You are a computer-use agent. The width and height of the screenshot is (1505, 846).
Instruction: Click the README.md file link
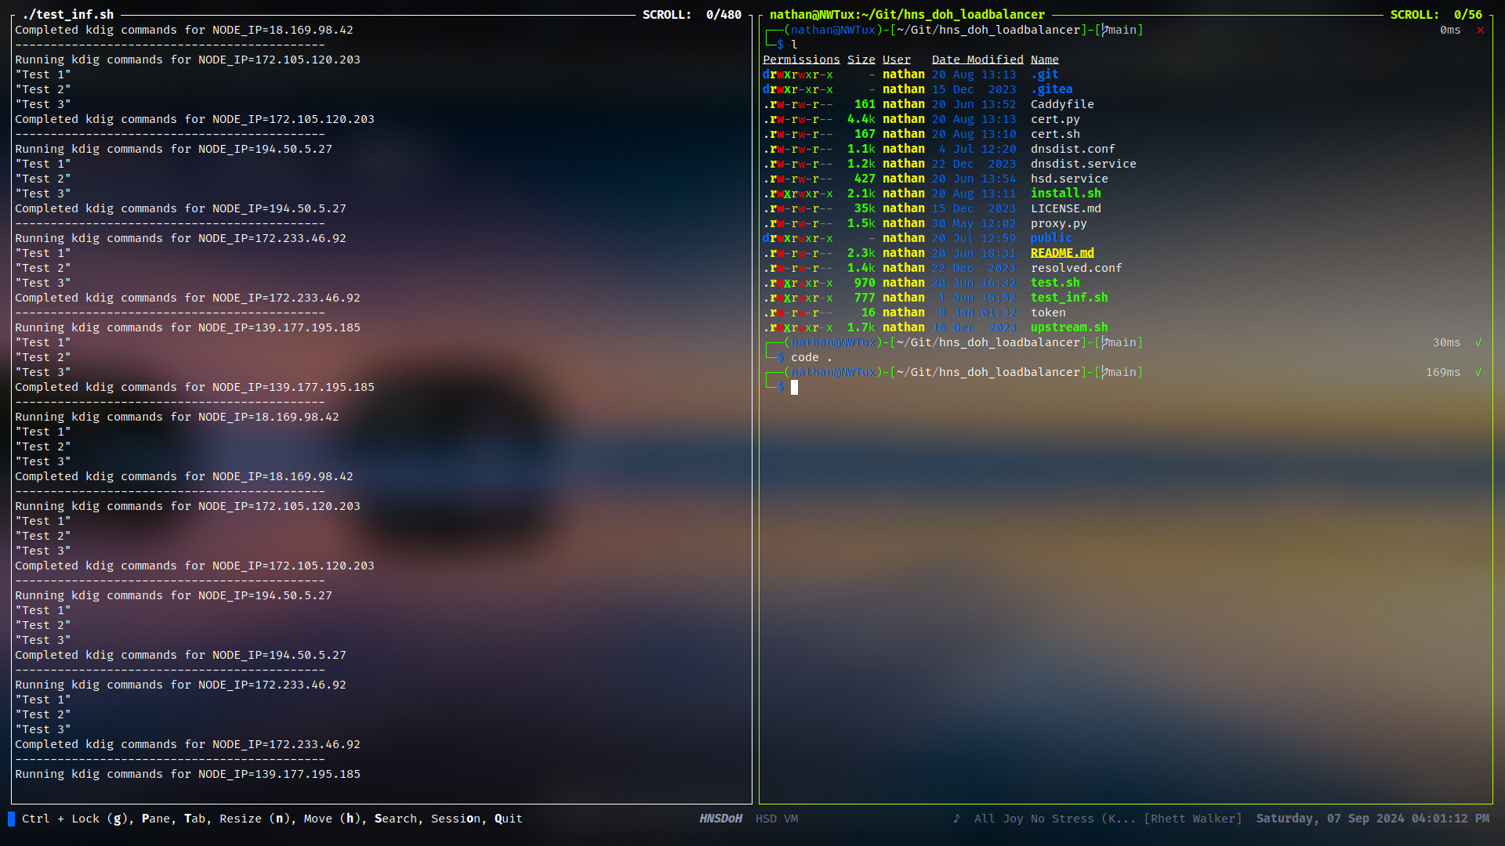coord(1061,253)
